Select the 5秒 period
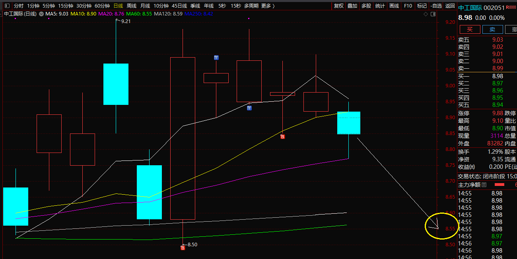 [x=222, y=6]
